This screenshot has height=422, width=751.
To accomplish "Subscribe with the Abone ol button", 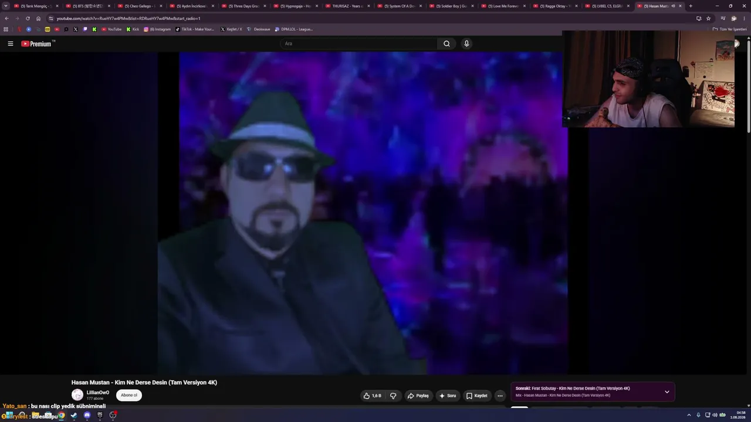I will pyautogui.click(x=129, y=395).
